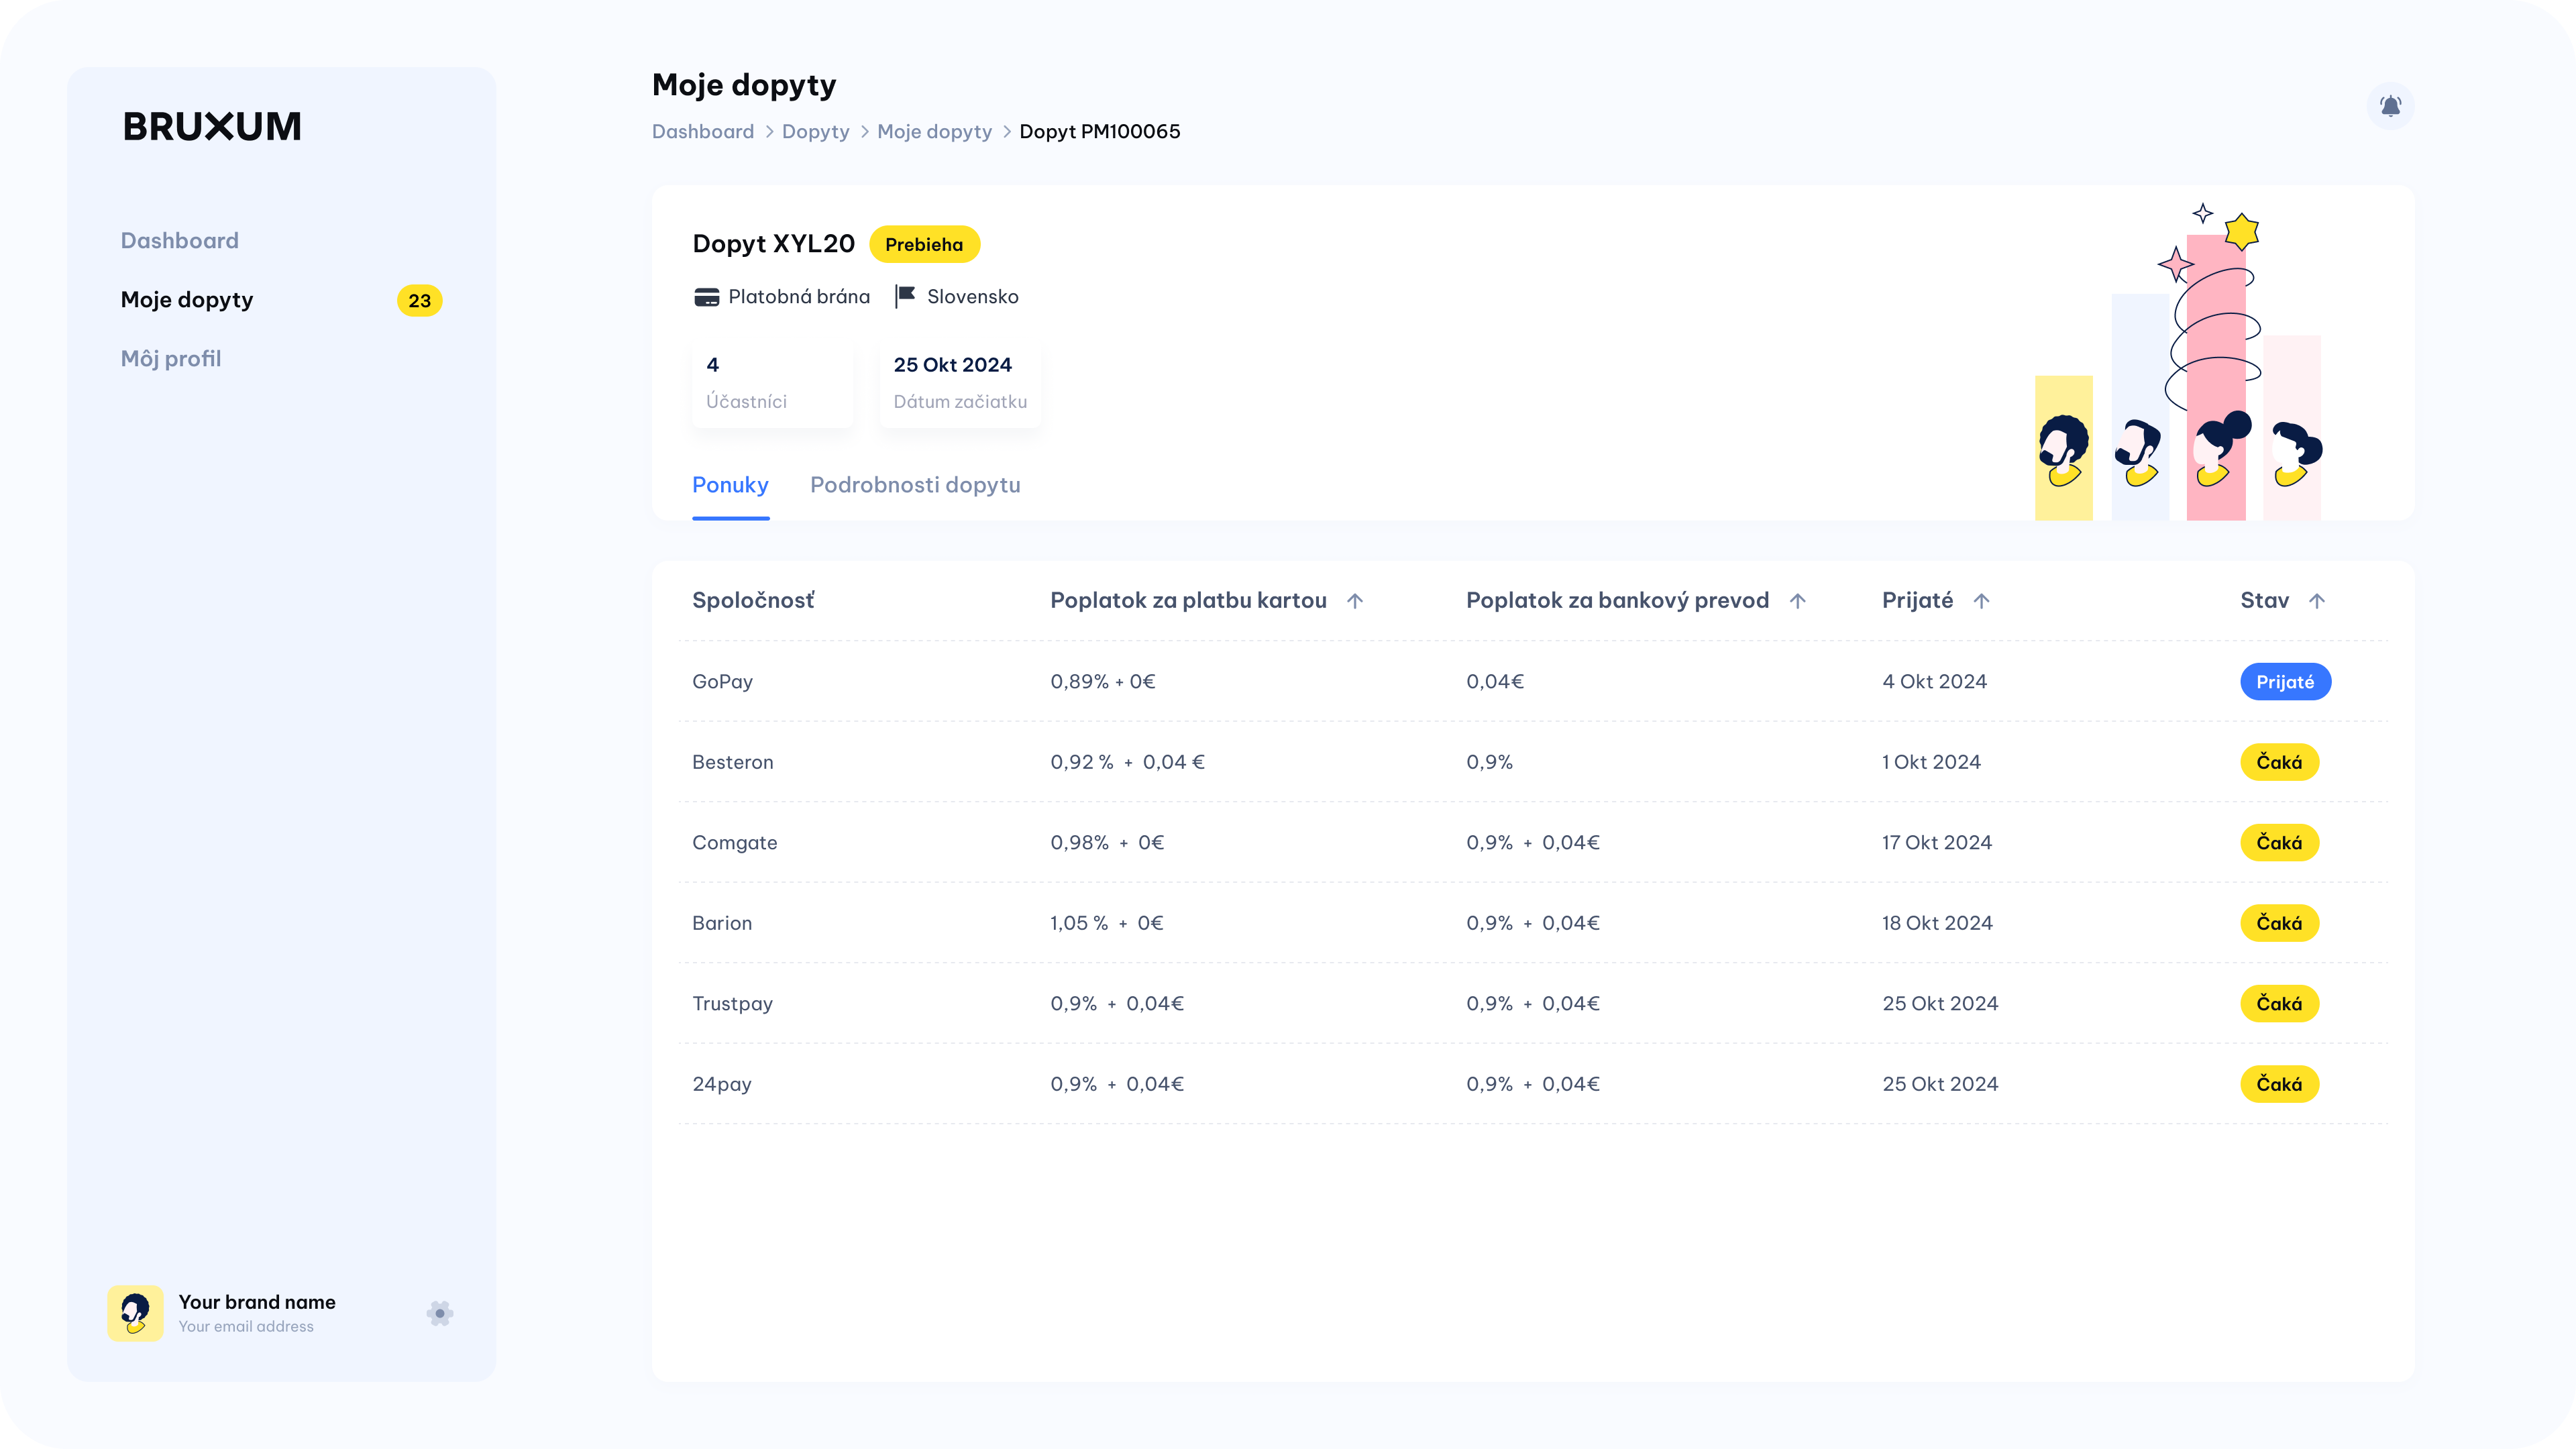The image size is (2576, 1449).
Task: Click the Prijaté status badge for GoPay
Action: point(2285,682)
